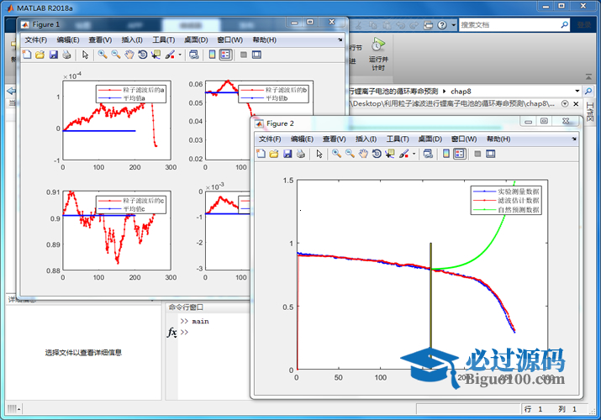Expand Figure 2 menu bar dock arrow
The width and height of the screenshot is (601, 420).
tap(574, 139)
